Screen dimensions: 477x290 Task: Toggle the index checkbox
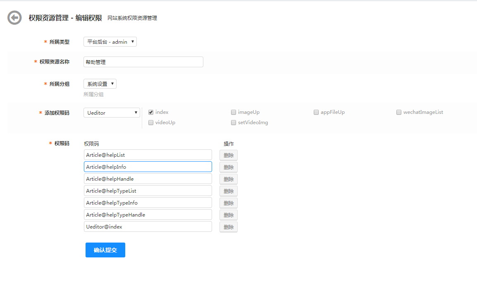[x=151, y=112]
